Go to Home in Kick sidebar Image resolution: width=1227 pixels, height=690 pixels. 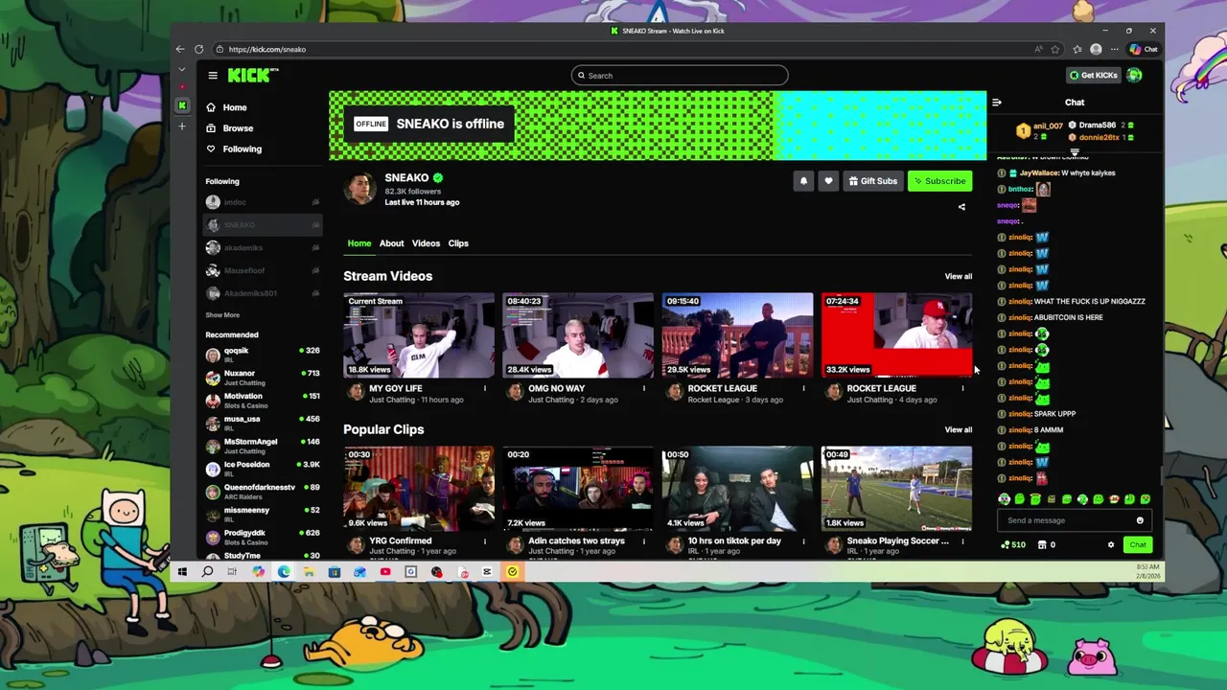pos(235,107)
